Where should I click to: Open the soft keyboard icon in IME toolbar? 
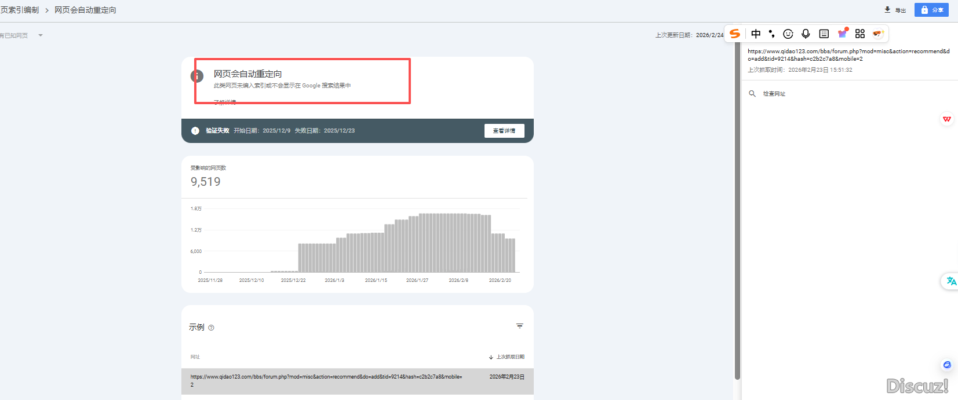tap(824, 34)
